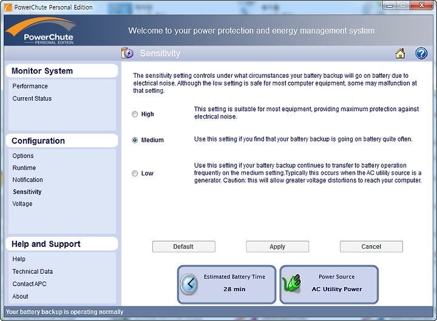
Task: Open the Performance page
Action: [x=30, y=86]
